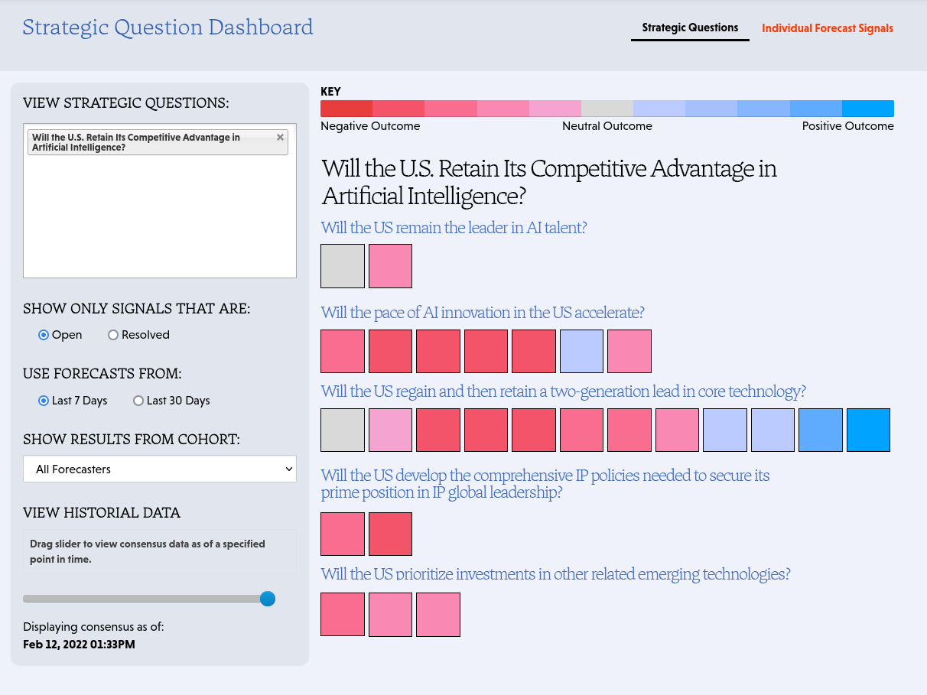
Task: Click inside the strategic questions selection box
Action: 160,216
